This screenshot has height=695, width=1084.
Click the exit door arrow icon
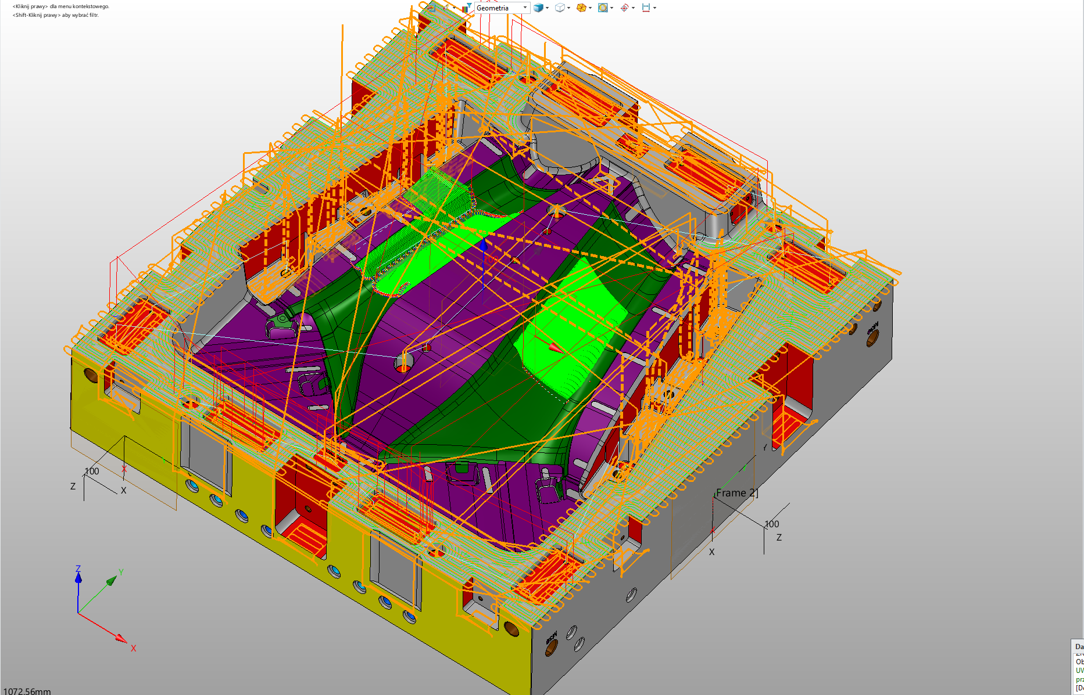(431, 8)
